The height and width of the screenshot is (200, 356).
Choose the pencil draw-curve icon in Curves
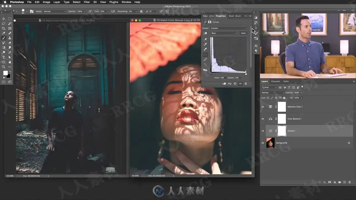tap(205, 59)
